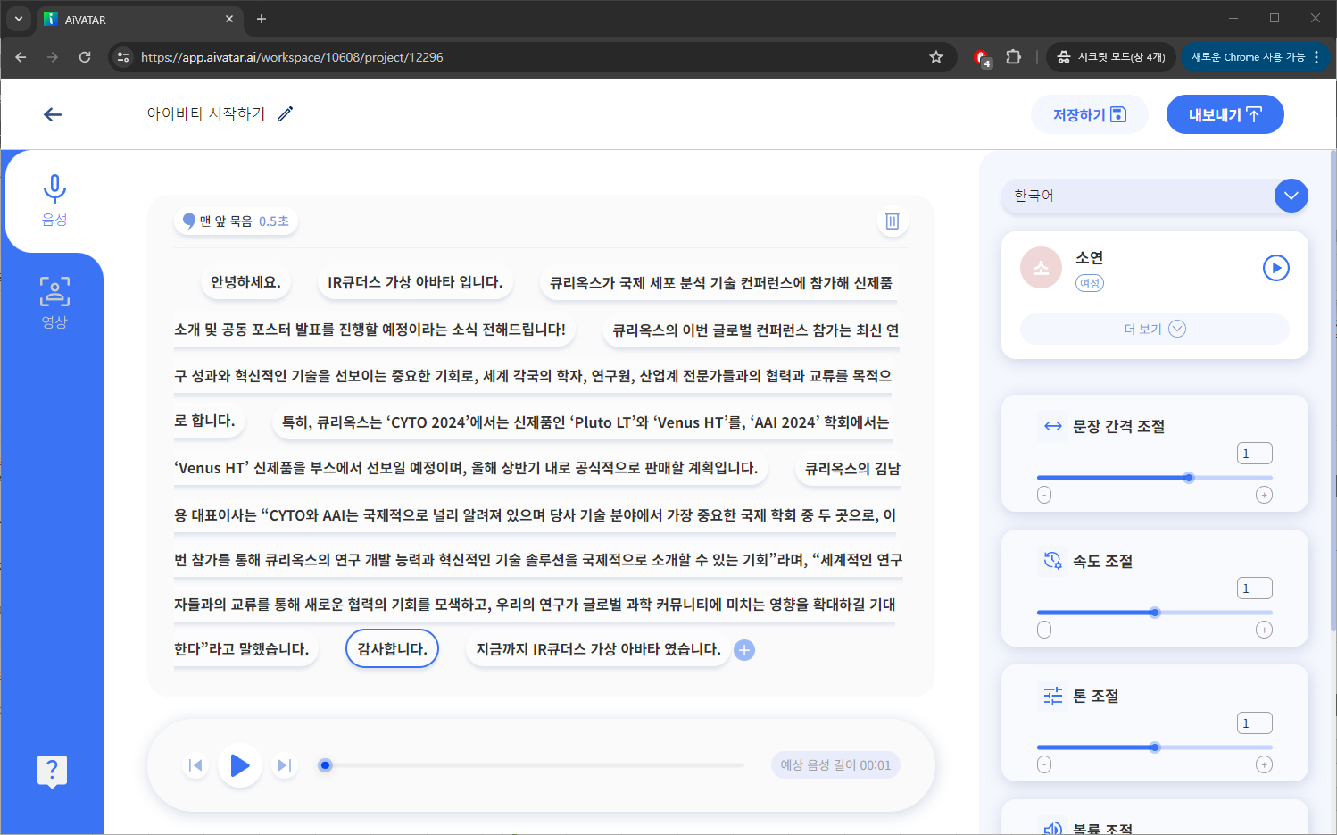Adjust the 맨 앞 묵음 0.5초 setting
Screen dimensions: 1337x835
pyautogui.click(x=236, y=221)
